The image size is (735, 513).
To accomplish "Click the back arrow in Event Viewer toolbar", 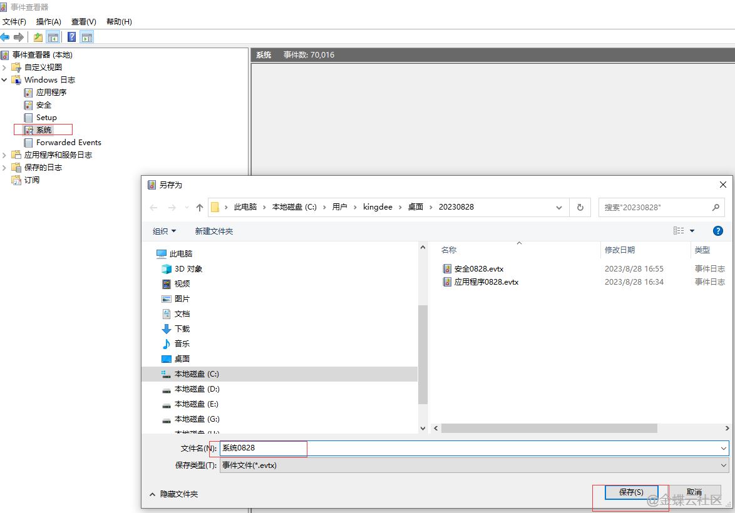I will [5, 37].
